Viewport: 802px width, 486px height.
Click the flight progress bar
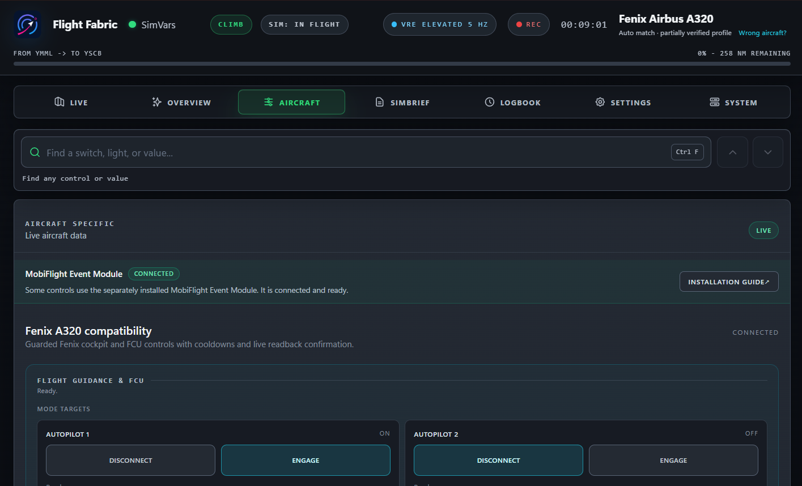[x=402, y=63]
